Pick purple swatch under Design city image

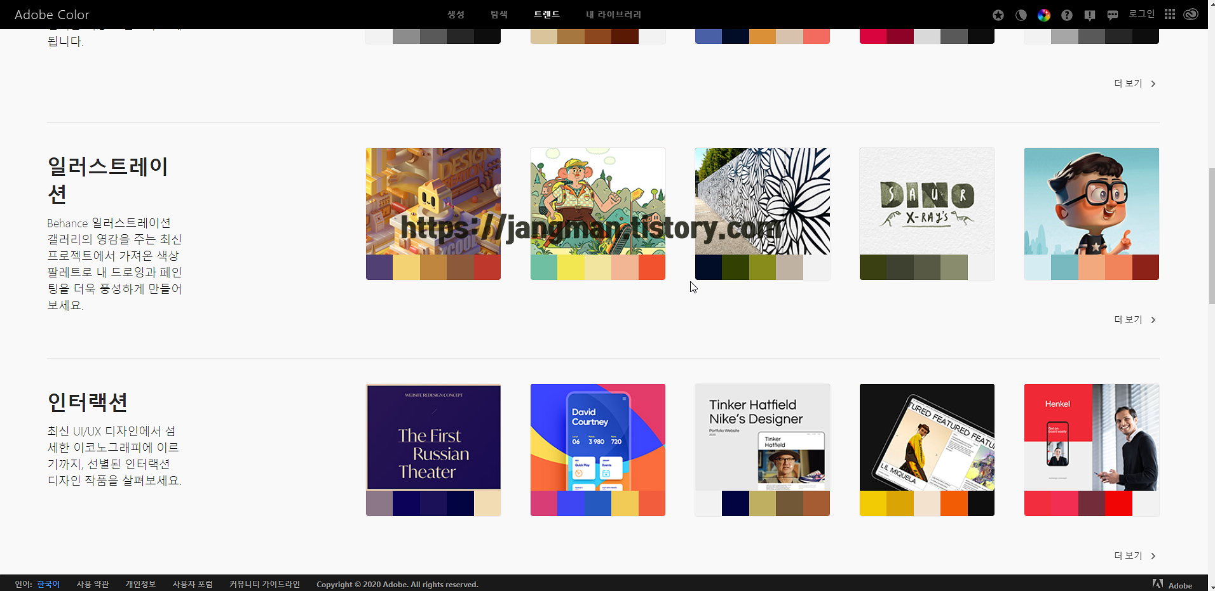(x=379, y=267)
